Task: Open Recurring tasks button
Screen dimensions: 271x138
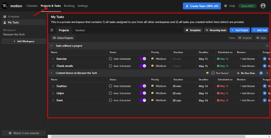Action: click(216, 30)
